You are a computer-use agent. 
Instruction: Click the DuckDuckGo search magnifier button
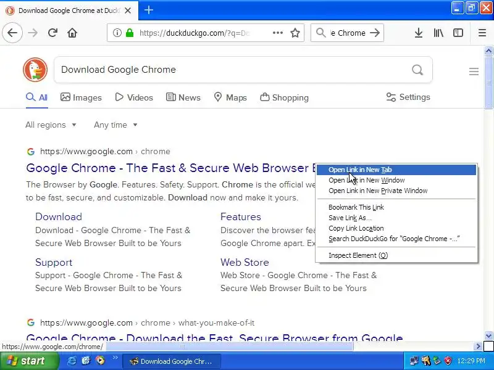pyautogui.click(x=417, y=70)
